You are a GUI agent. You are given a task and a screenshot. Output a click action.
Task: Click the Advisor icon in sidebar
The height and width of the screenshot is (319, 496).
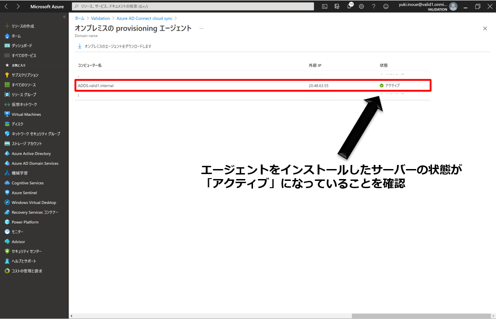(7, 242)
